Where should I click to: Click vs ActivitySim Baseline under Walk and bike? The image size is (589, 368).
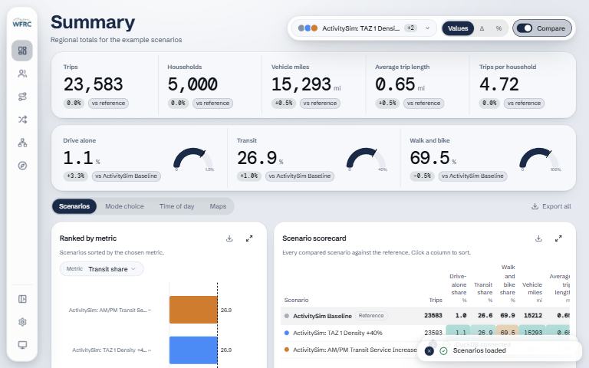[x=472, y=176]
